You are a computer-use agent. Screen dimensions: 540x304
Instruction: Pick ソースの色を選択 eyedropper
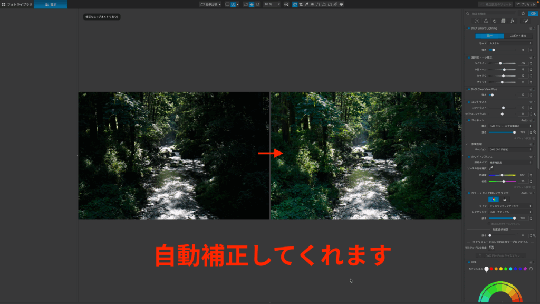491,168
